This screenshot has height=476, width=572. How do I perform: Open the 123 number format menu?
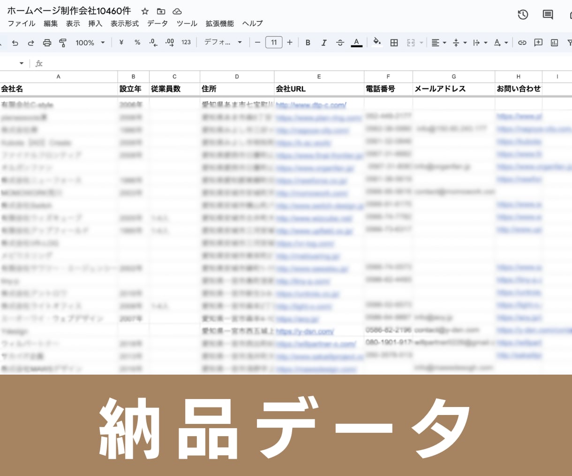click(186, 42)
